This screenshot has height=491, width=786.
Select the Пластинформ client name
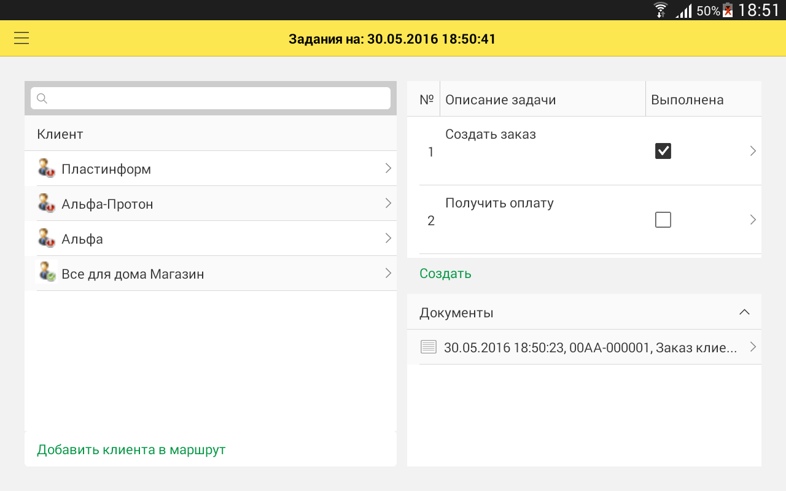(x=106, y=169)
